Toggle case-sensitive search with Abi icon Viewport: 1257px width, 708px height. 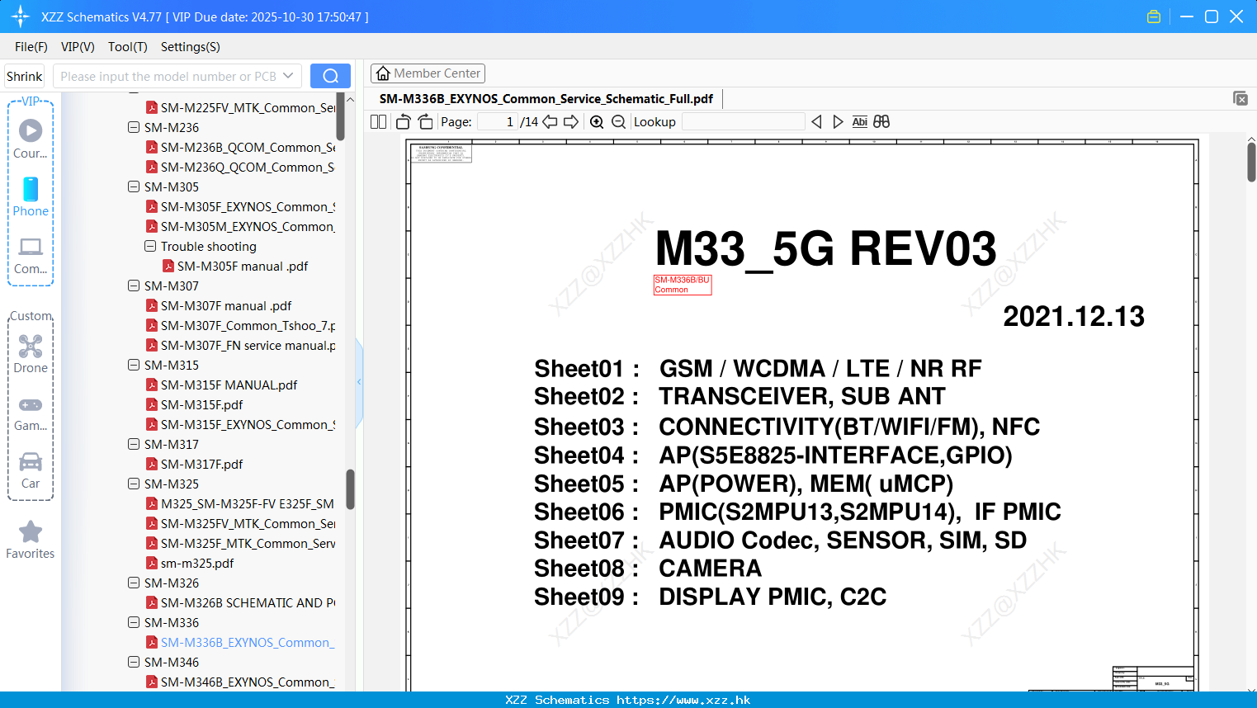click(x=860, y=121)
